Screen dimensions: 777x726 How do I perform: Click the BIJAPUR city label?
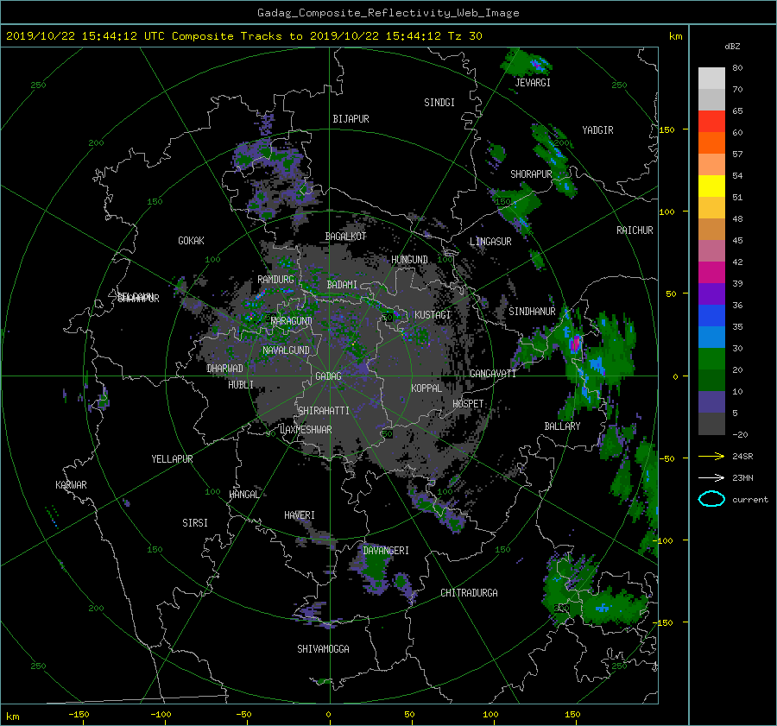coord(351,119)
